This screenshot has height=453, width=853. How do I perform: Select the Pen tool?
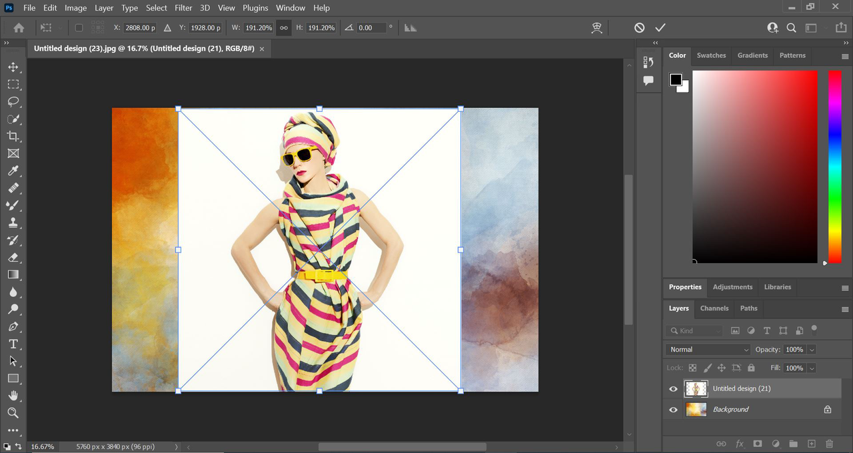point(13,326)
